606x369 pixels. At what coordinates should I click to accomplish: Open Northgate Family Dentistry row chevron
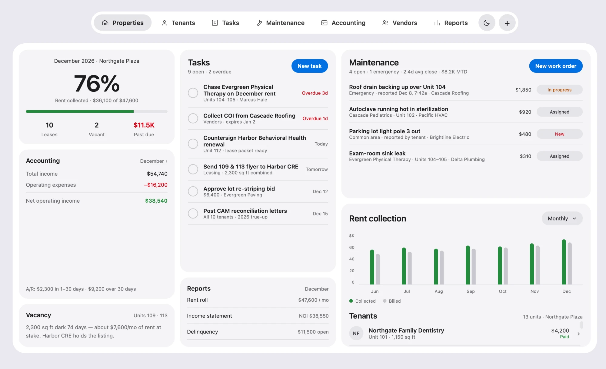tap(579, 334)
